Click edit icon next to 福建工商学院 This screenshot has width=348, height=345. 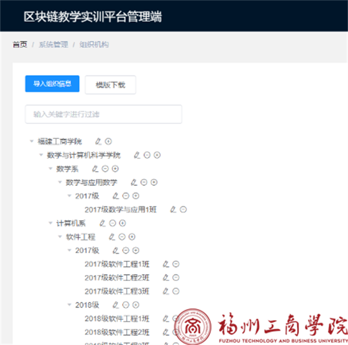pos(98,141)
